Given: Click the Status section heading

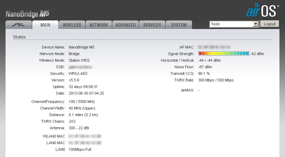Looking at the screenshot, I should pyautogui.click(x=19, y=36).
